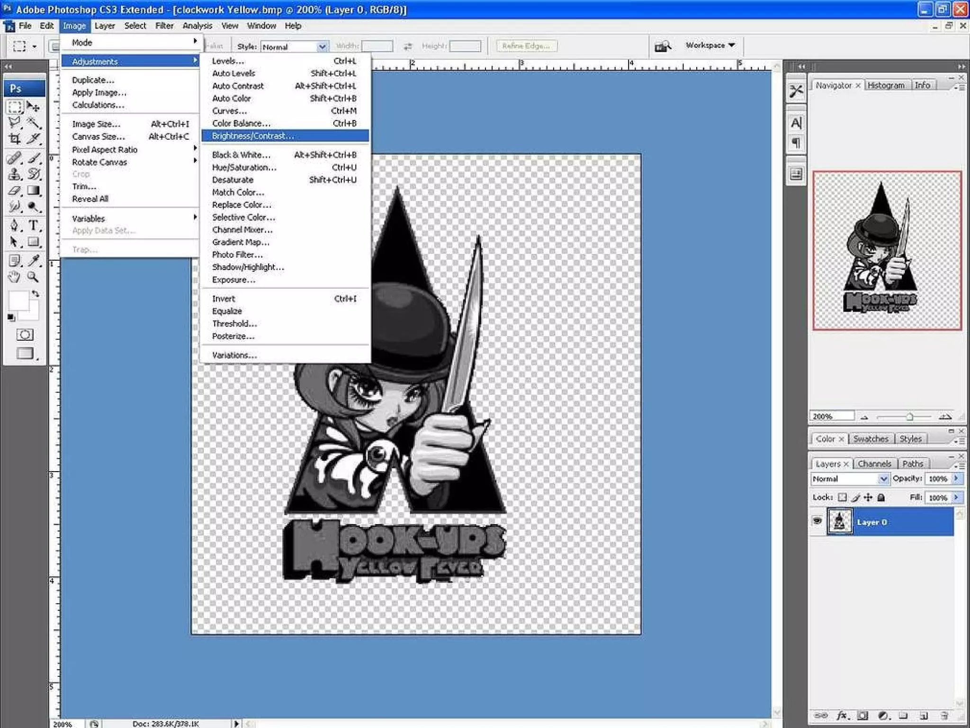This screenshot has height=728, width=970.
Task: Expand the Workspace dropdown
Action: [x=710, y=45]
